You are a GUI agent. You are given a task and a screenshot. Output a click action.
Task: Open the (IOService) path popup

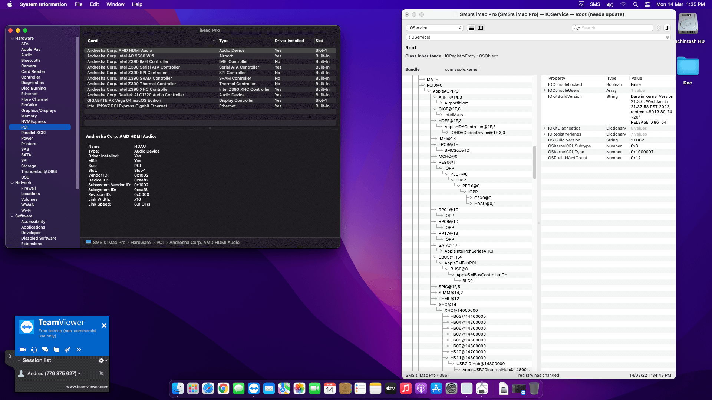(x=538, y=37)
